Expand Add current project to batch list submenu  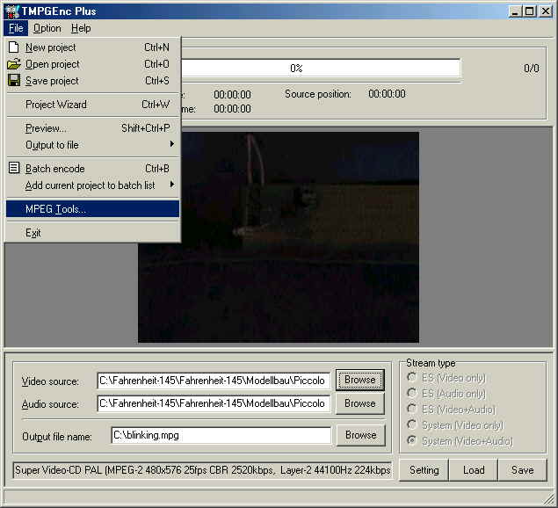(92, 185)
